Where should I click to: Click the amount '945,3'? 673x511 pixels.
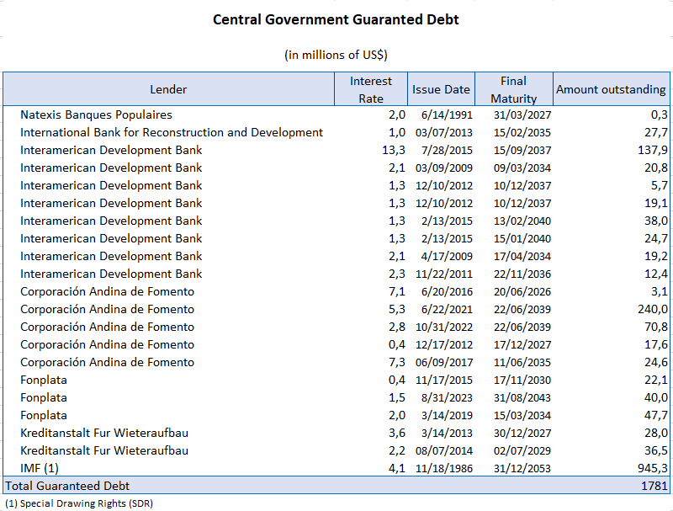[653, 467]
